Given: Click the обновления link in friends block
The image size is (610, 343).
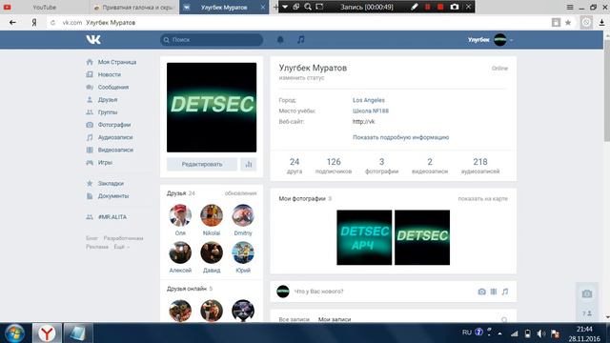Looking at the screenshot, I should tap(240, 193).
